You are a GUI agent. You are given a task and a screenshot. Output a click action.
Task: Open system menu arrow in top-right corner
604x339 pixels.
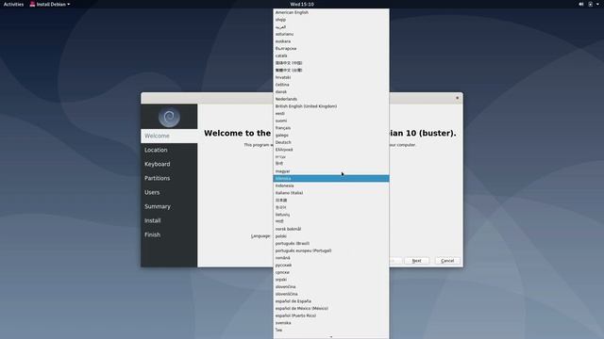tap(597, 4)
